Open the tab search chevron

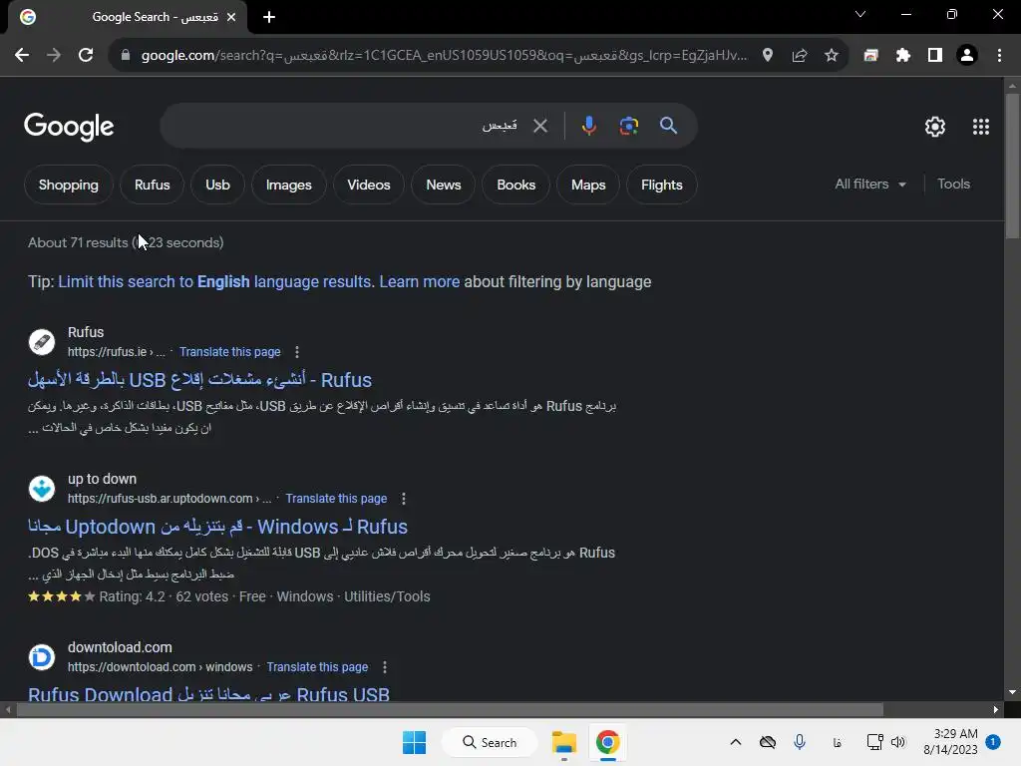pos(860,14)
